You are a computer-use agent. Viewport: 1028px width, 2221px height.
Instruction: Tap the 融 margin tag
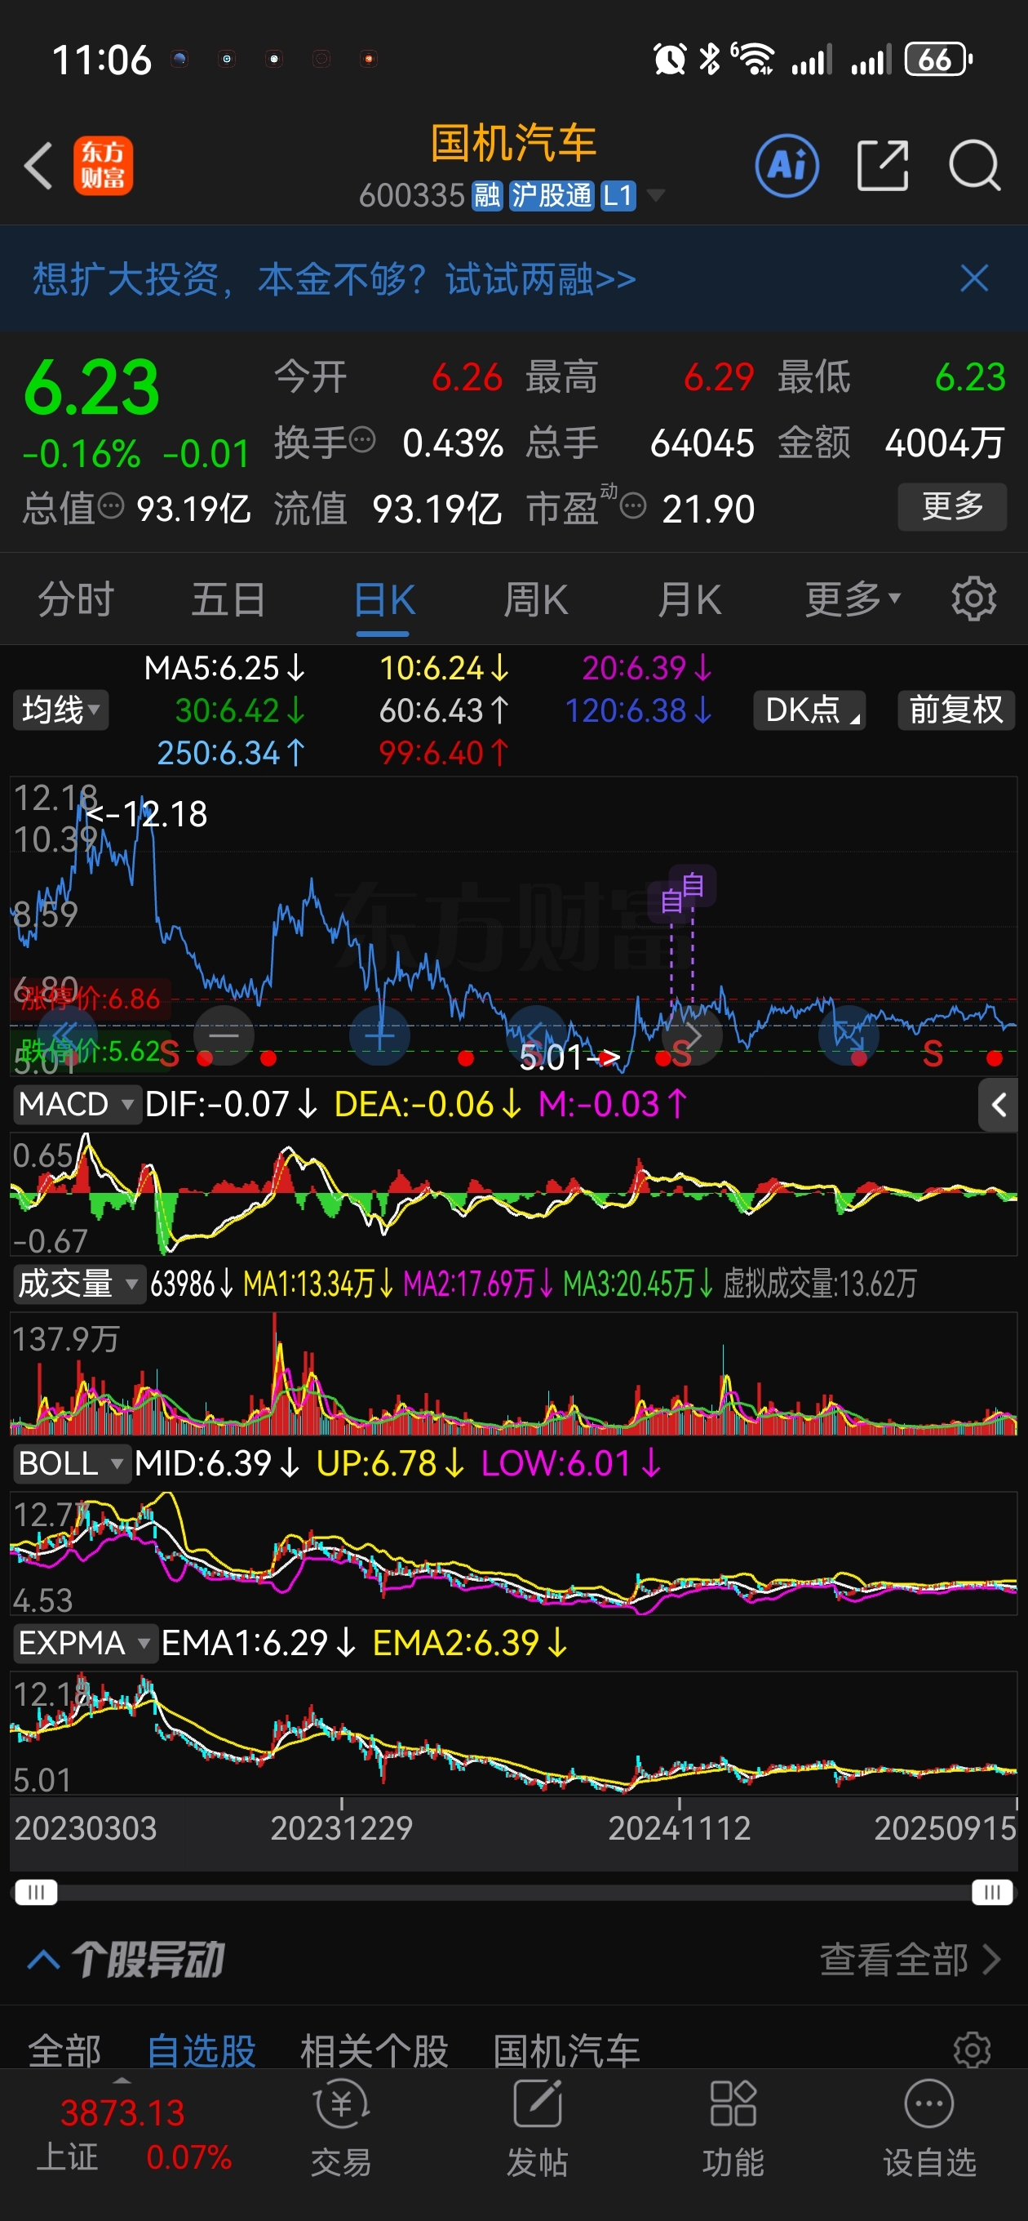(487, 196)
